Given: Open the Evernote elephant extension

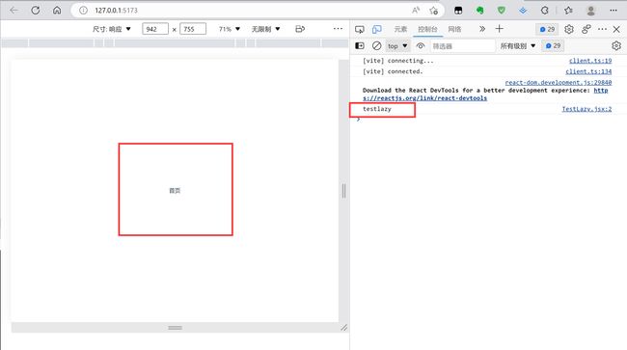Looking at the screenshot, I should pyautogui.click(x=479, y=11).
